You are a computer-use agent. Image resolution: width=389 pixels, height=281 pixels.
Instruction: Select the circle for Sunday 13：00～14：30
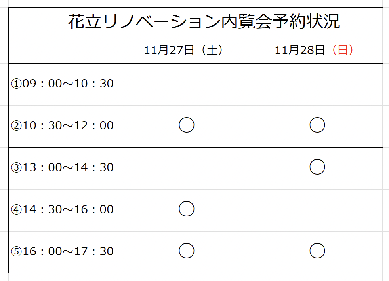(317, 167)
